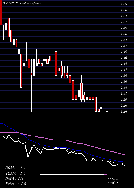Click the 1.29 price axis label

tap(124, 100)
